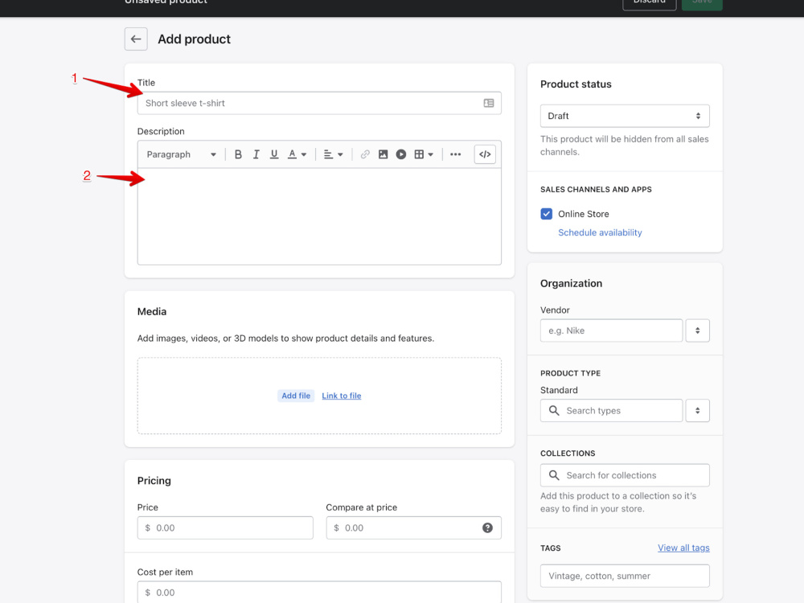804x603 pixels.
Task: Open View all tags link
Action: 683,548
